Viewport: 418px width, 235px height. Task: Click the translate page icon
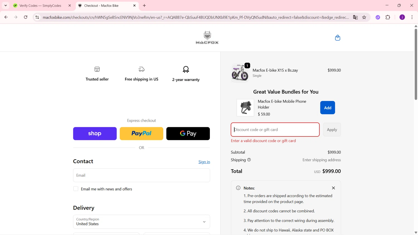tap(355, 17)
